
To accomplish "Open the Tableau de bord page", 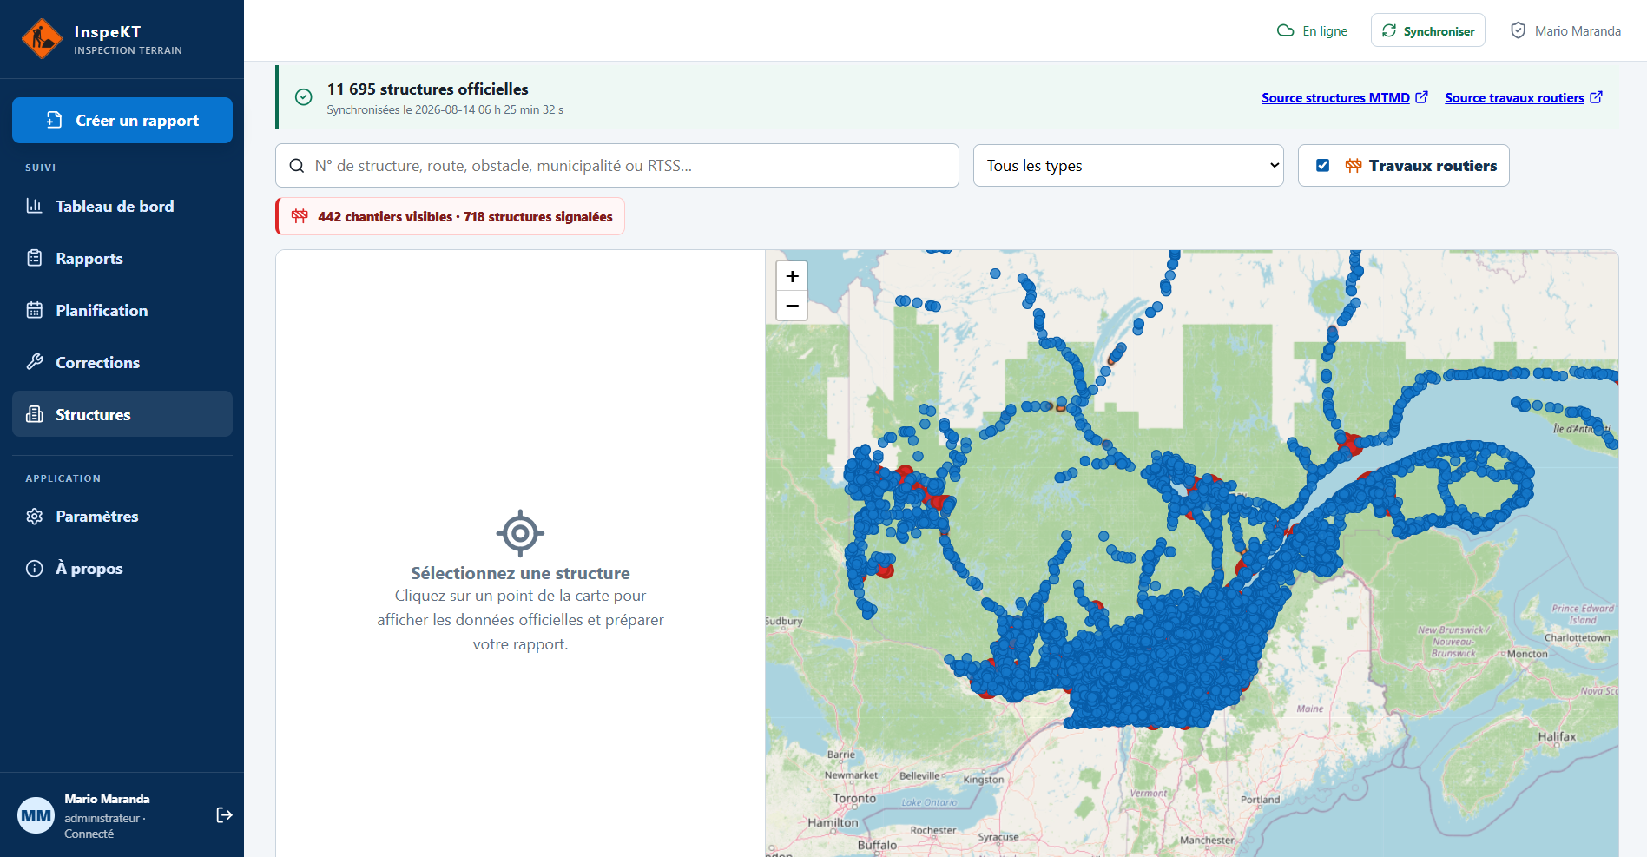I will point(122,207).
